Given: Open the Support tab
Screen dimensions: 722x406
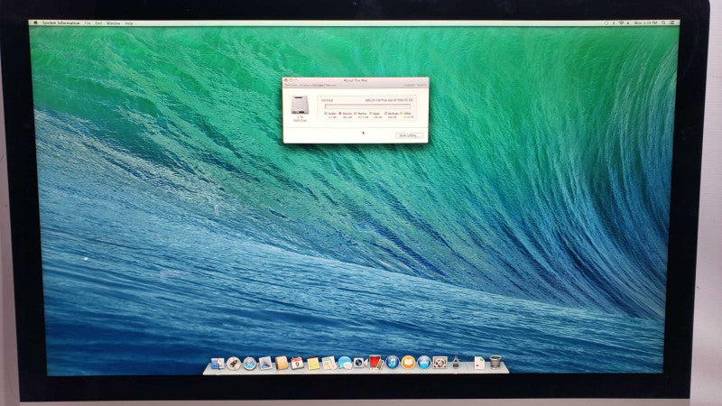Looking at the screenshot, I should 409,85.
